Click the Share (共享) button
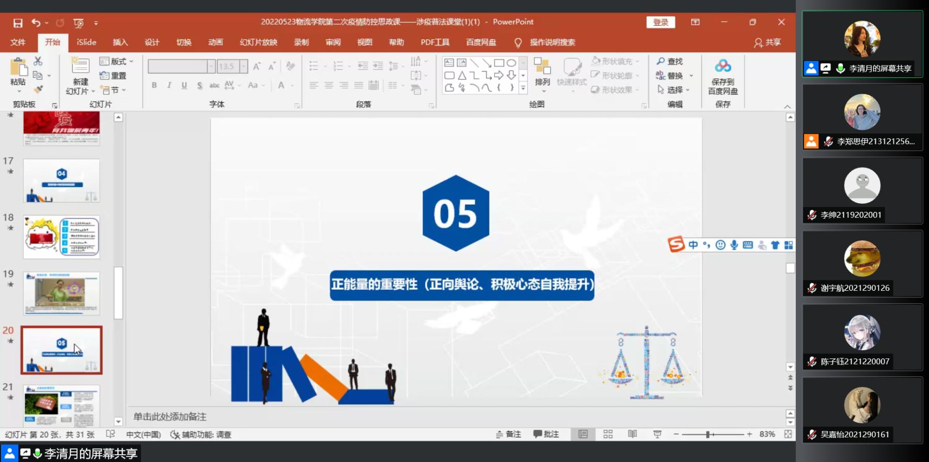Screen dimensions: 929x462 tap(767, 42)
